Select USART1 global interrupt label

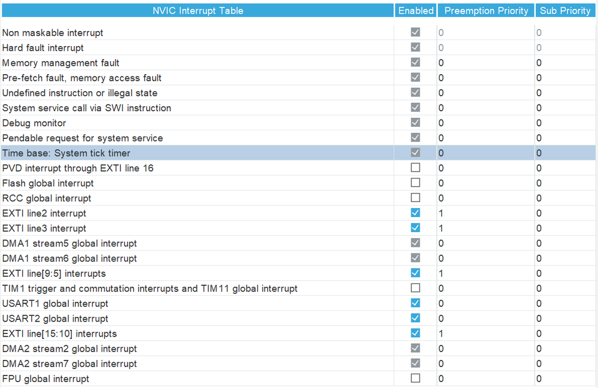coord(55,304)
